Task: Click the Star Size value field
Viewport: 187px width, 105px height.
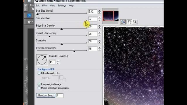Action: point(93,12)
